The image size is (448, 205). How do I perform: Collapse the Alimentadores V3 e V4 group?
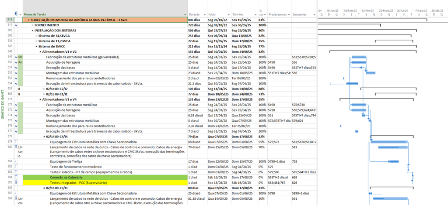[x=40, y=99]
